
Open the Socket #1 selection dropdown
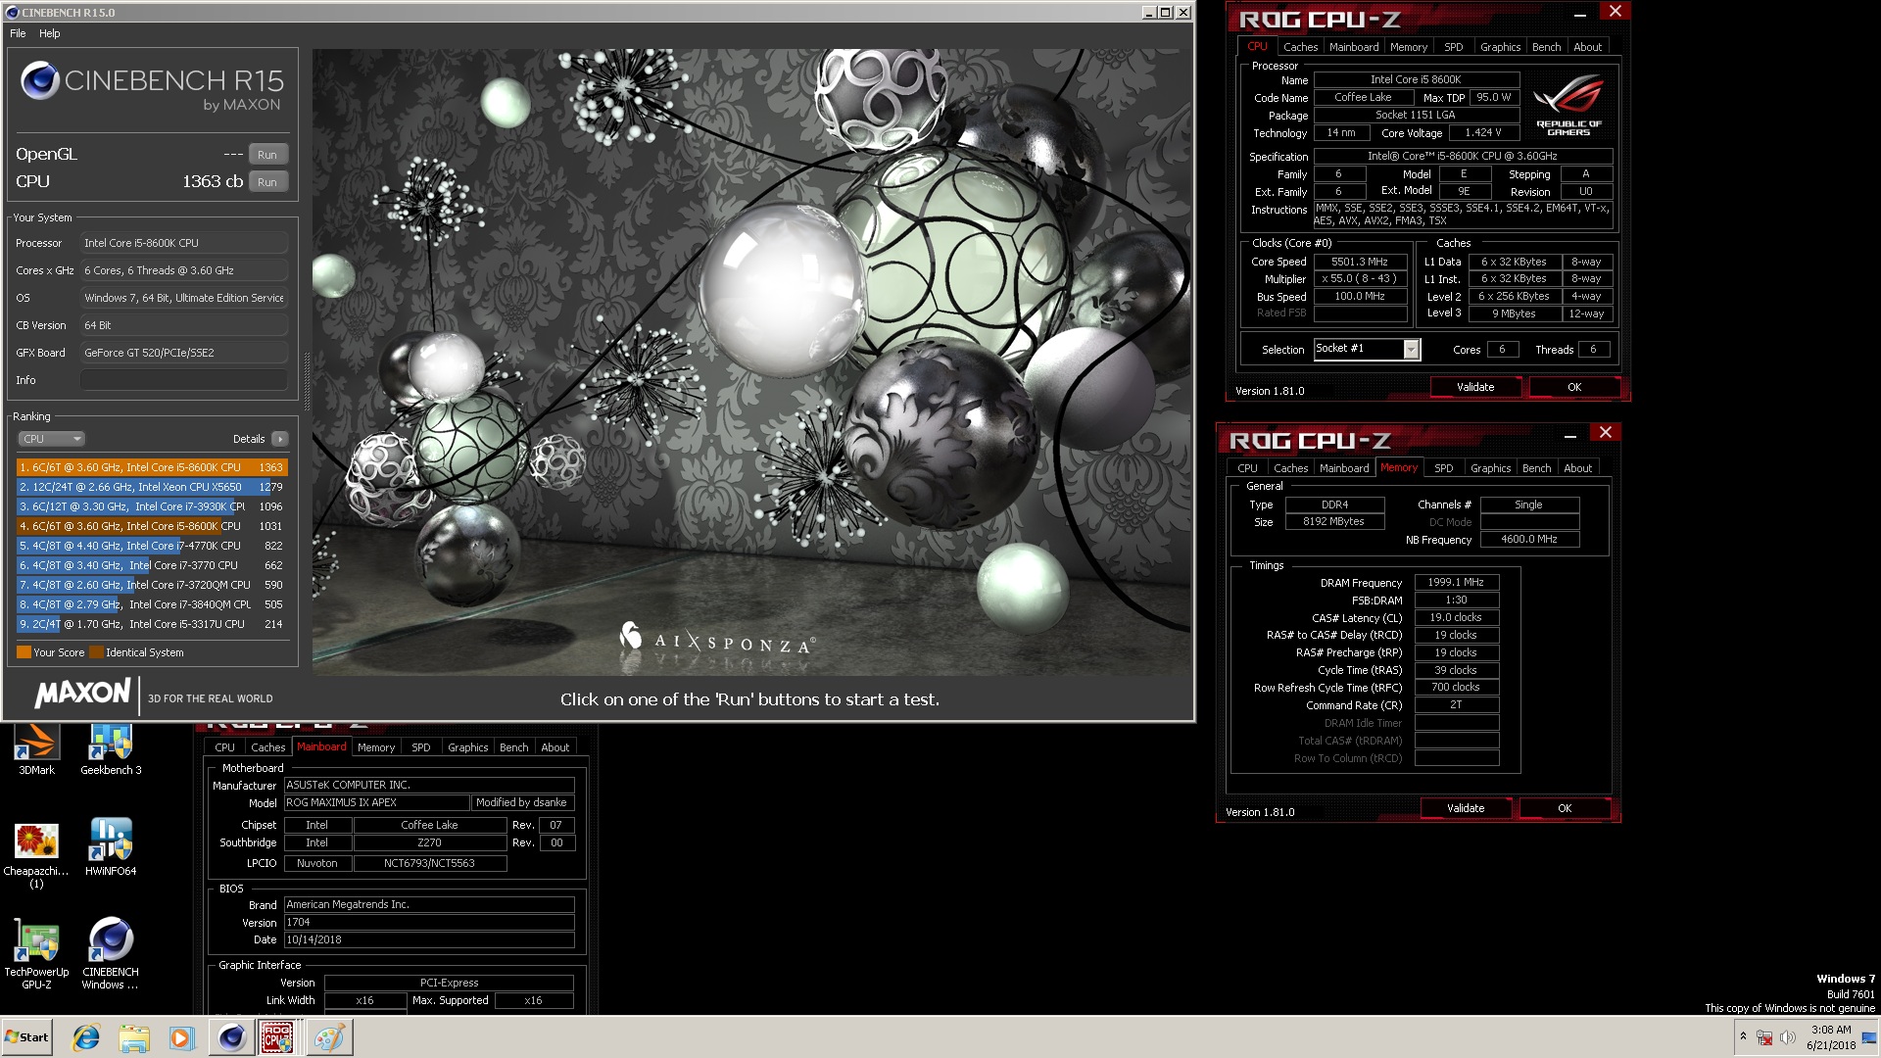(x=1367, y=349)
